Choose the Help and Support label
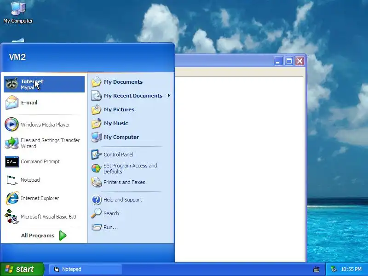This screenshot has width=368, height=276. coord(123,200)
